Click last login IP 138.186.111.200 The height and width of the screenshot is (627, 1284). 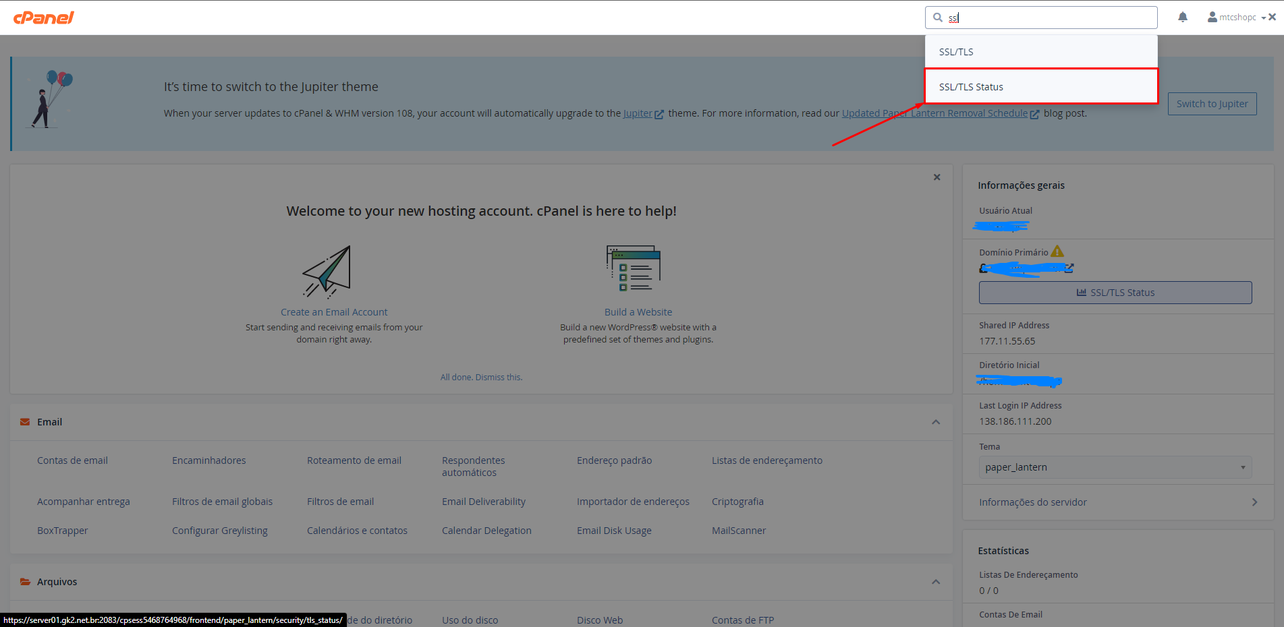[1015, 421]
